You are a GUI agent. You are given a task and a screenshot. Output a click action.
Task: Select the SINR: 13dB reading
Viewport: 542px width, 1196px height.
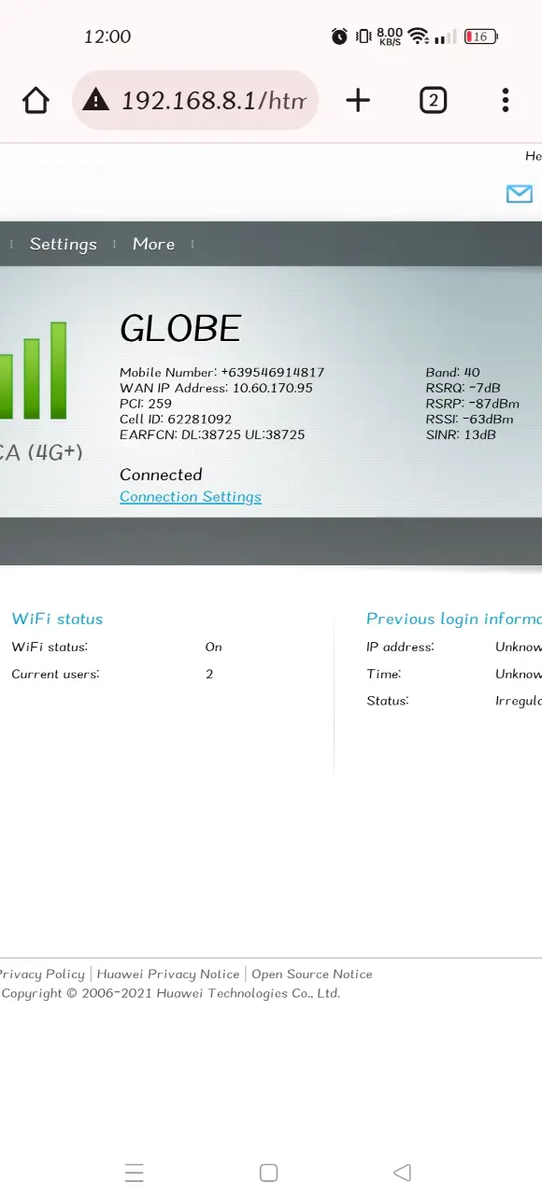461,434
